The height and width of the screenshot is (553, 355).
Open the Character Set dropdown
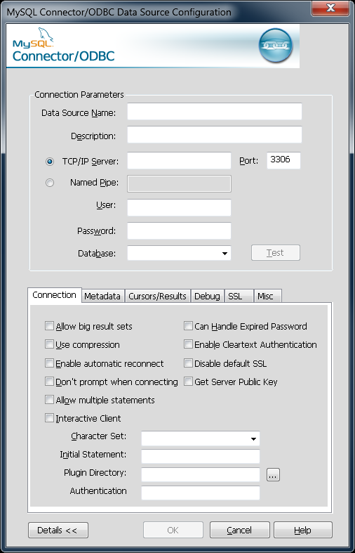(253, 438)
